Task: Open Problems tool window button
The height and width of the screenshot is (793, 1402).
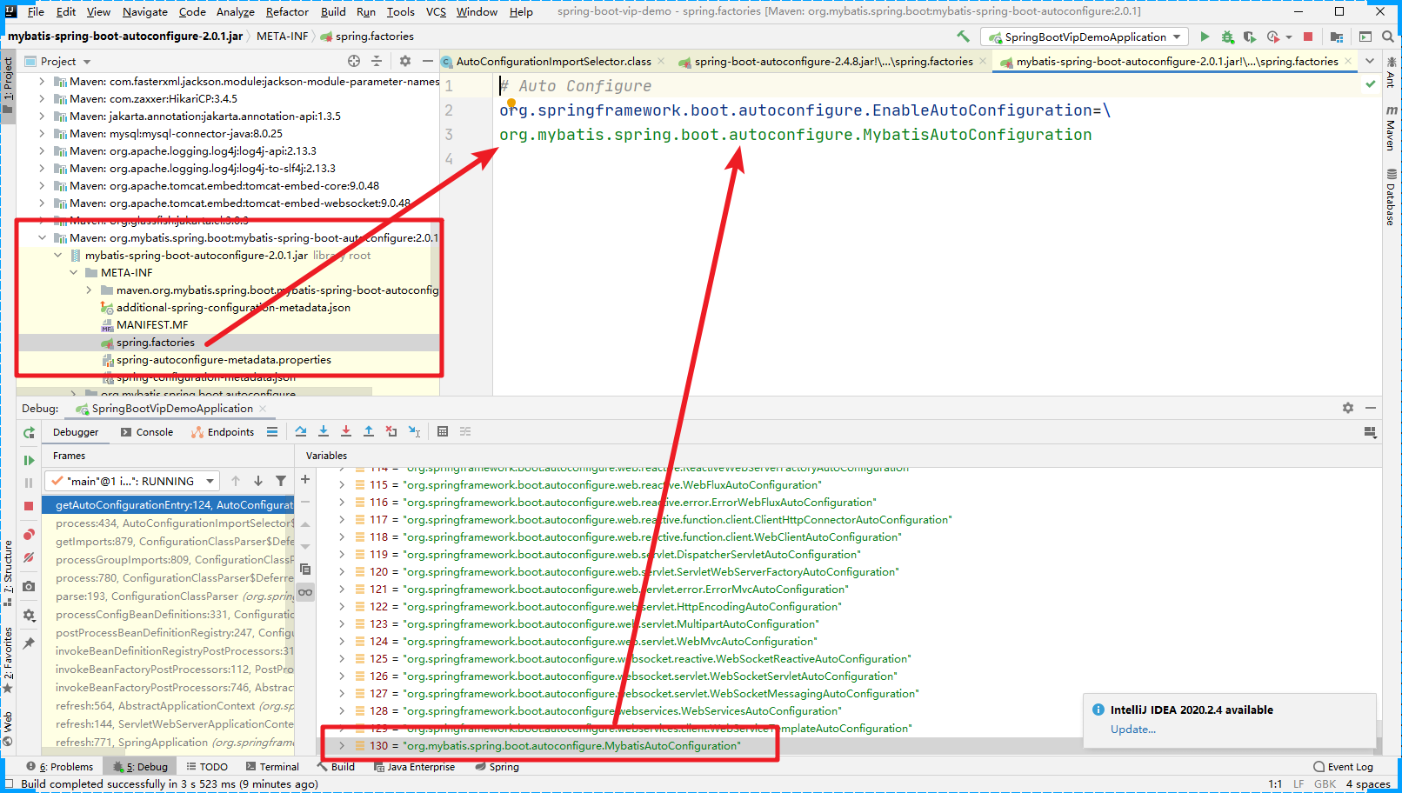Action: 60,767
